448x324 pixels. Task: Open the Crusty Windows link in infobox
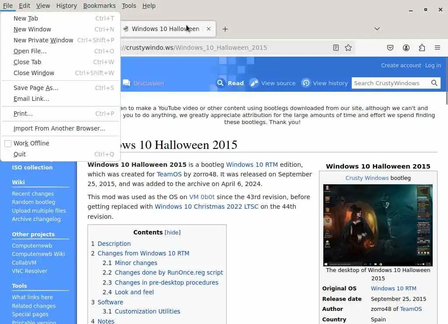pos(367,178)
